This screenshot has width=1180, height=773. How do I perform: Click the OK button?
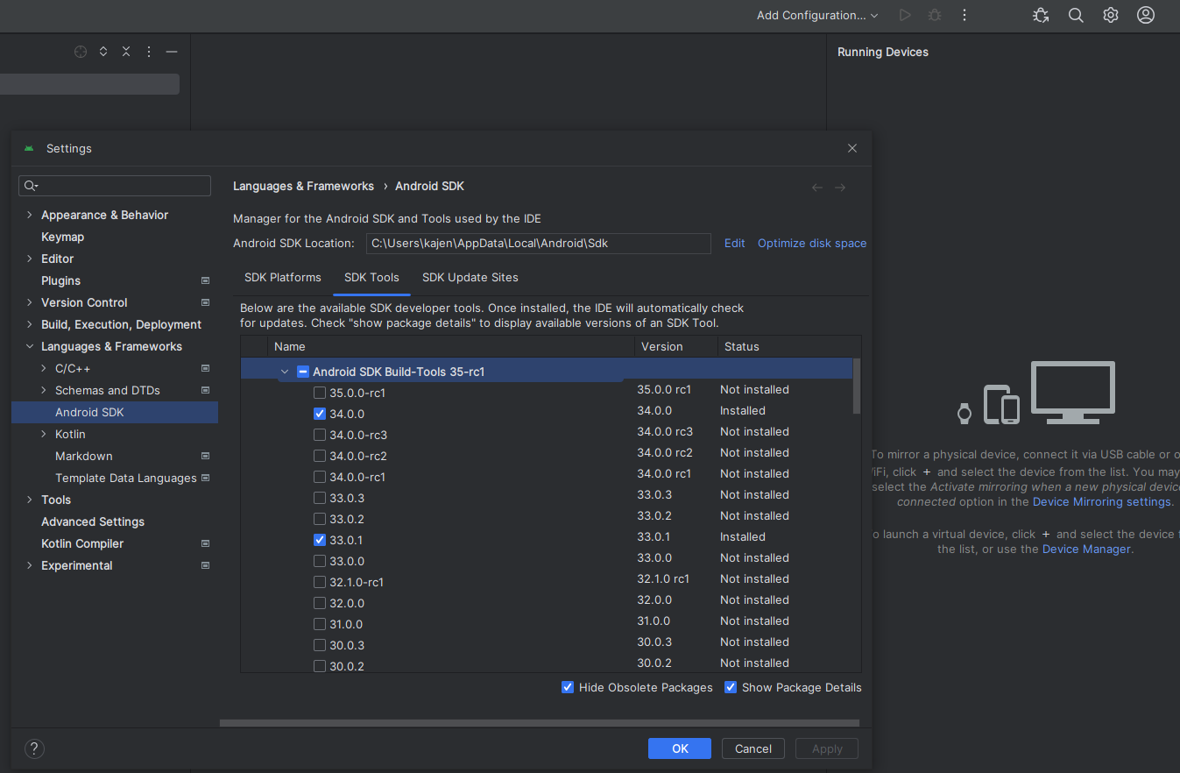pyautogui.click(x=680, y=748)
